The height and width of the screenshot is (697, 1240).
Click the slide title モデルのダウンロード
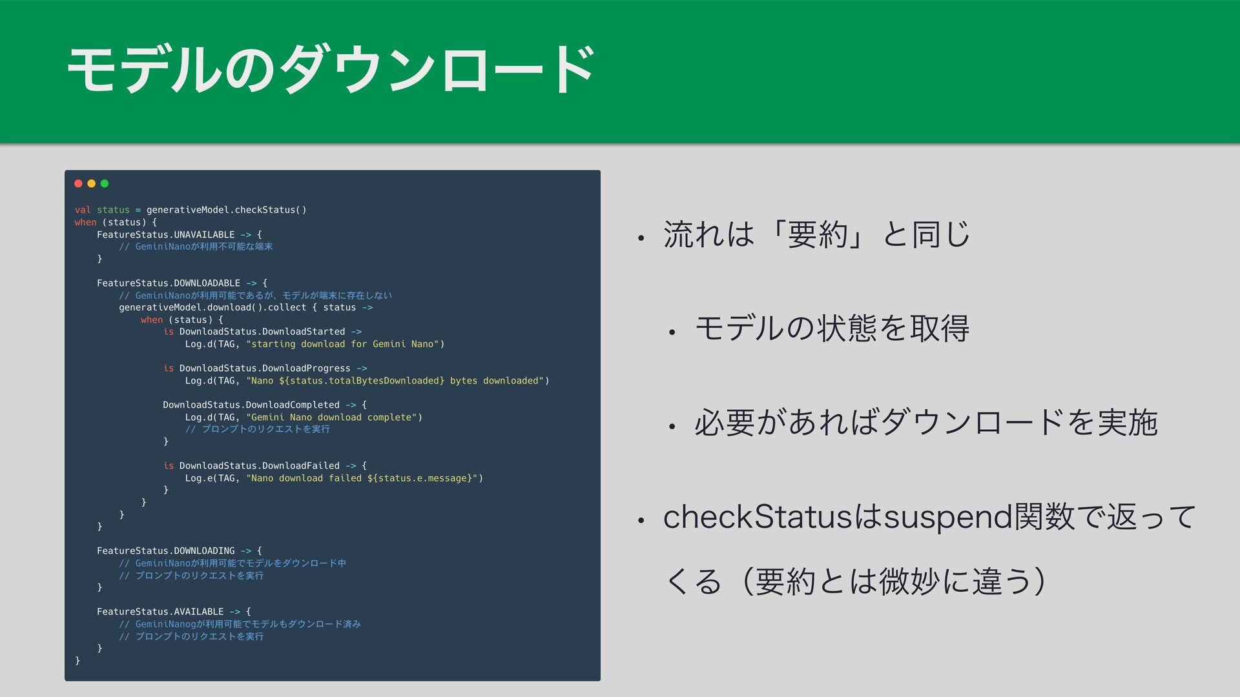point(330,68)
